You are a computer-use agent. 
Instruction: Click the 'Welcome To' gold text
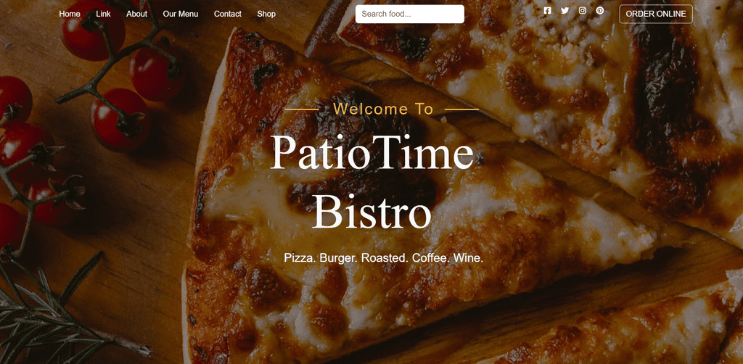[383, 109]
